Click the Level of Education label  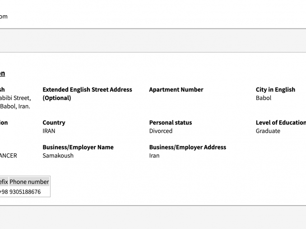[x=280, y=122]
